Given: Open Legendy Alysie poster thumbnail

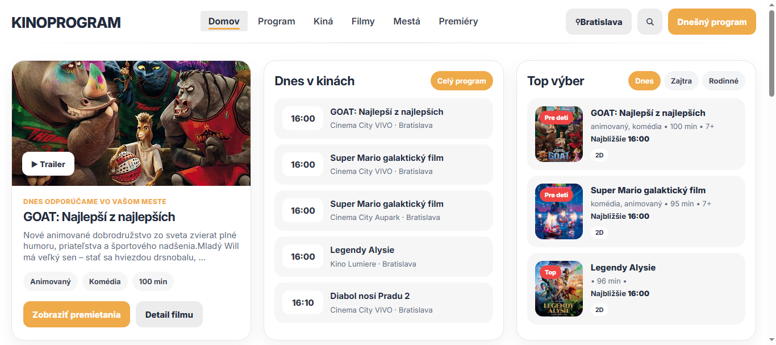Looking at the screenshot, I should pos(559,289).
